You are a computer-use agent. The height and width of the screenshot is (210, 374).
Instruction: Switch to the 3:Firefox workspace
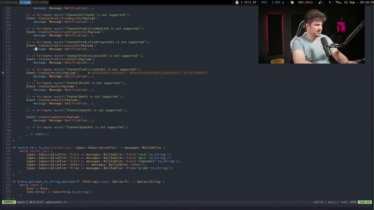(x=40, y=2)
